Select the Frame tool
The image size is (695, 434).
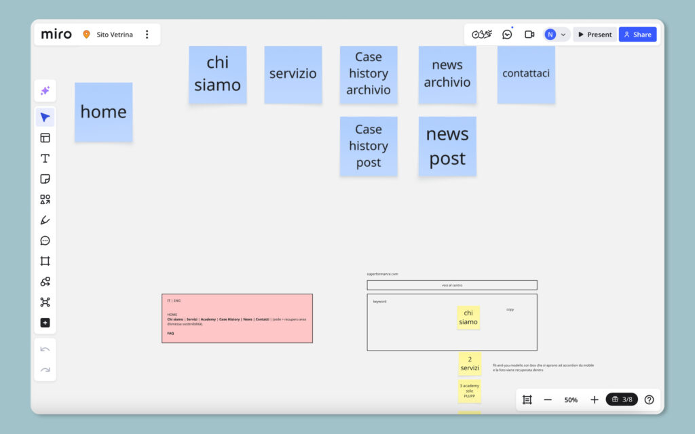click(x=45, y=261)
